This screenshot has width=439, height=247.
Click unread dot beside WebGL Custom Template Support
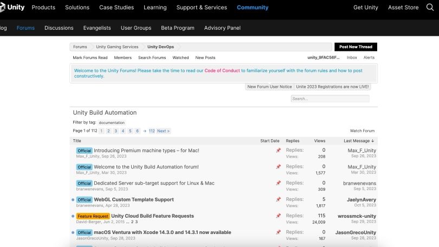[x=73, y=200]
